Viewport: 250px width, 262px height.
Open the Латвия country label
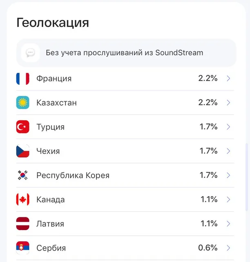(x=50, y=224)
